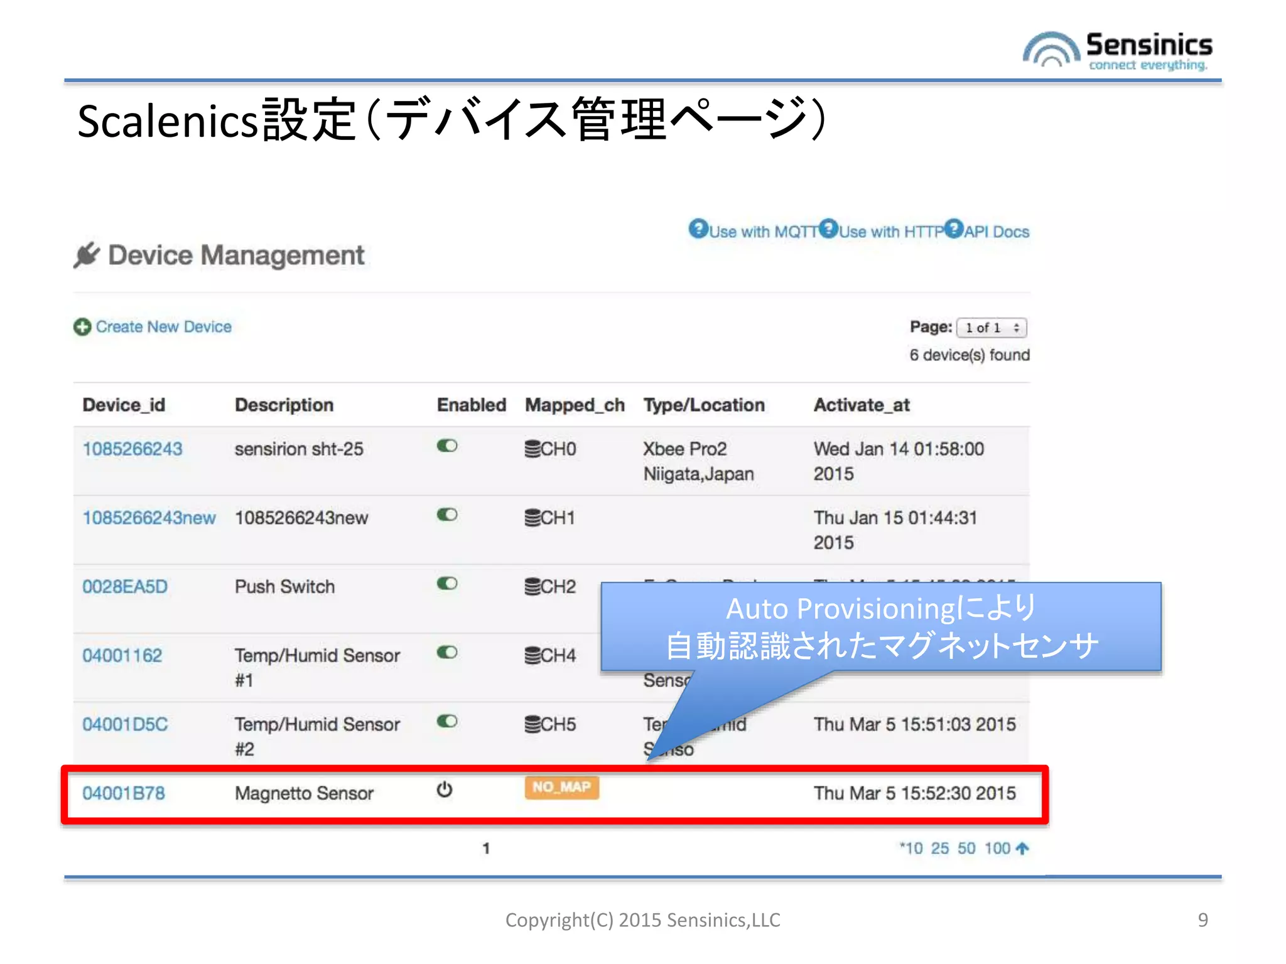This screenshot has width=1286, height=964.
Task: Open the Create New Device link
Action: click(x=164, y=327)
